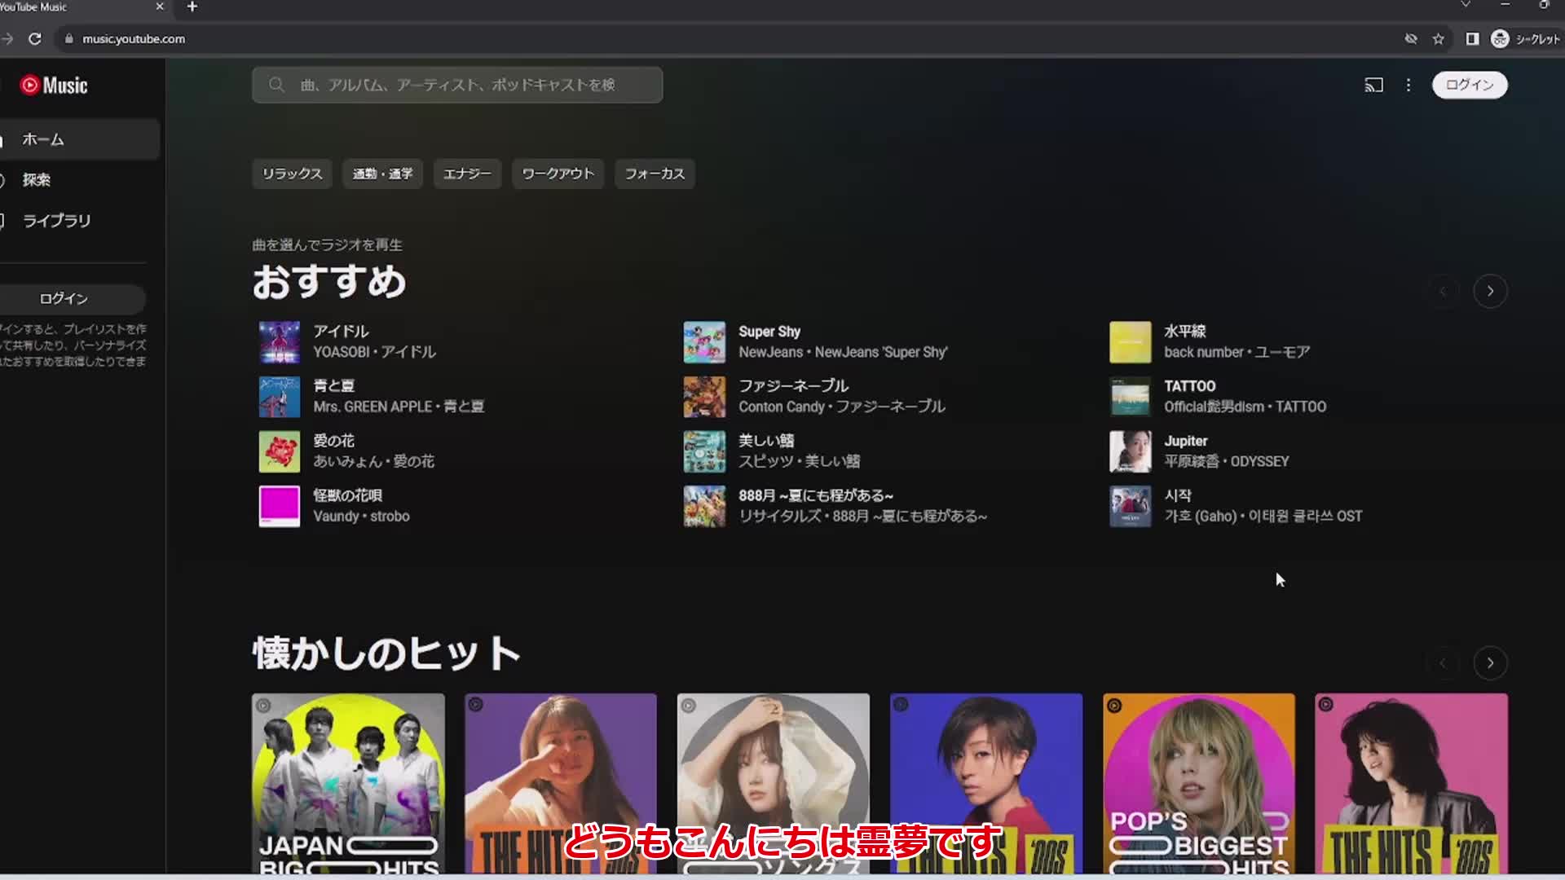Reload the page with browser refresh icon
This screenshot has height=880, width=1565.
click(x=35, y=38)
